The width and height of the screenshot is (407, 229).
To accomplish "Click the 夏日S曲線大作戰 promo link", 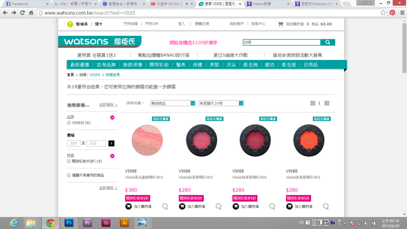I will [231, 55].
